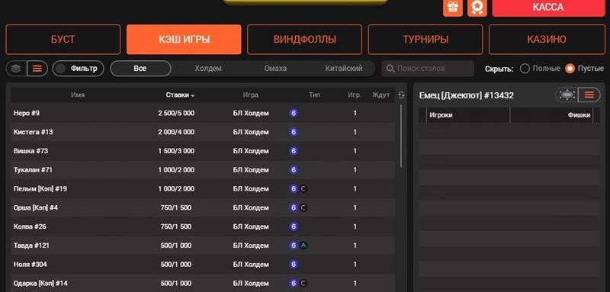Open the КАССА cashier button

(548, 8)
